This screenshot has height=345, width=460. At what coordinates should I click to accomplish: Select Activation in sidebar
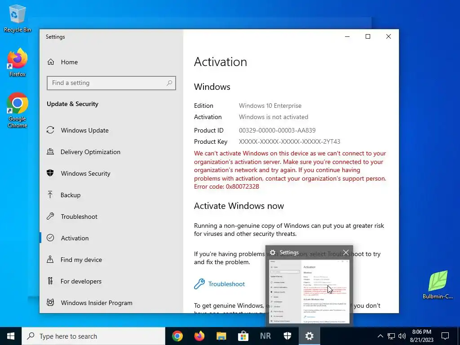click(x=75, y=238)
